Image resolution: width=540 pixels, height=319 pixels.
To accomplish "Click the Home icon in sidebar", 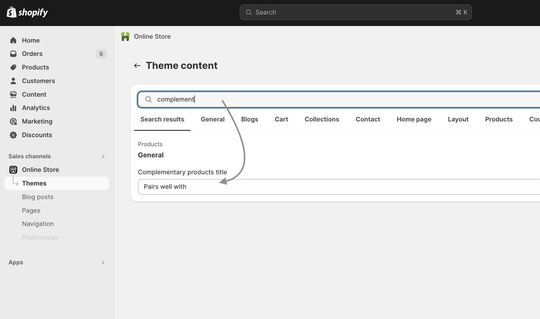I will 13,40.
